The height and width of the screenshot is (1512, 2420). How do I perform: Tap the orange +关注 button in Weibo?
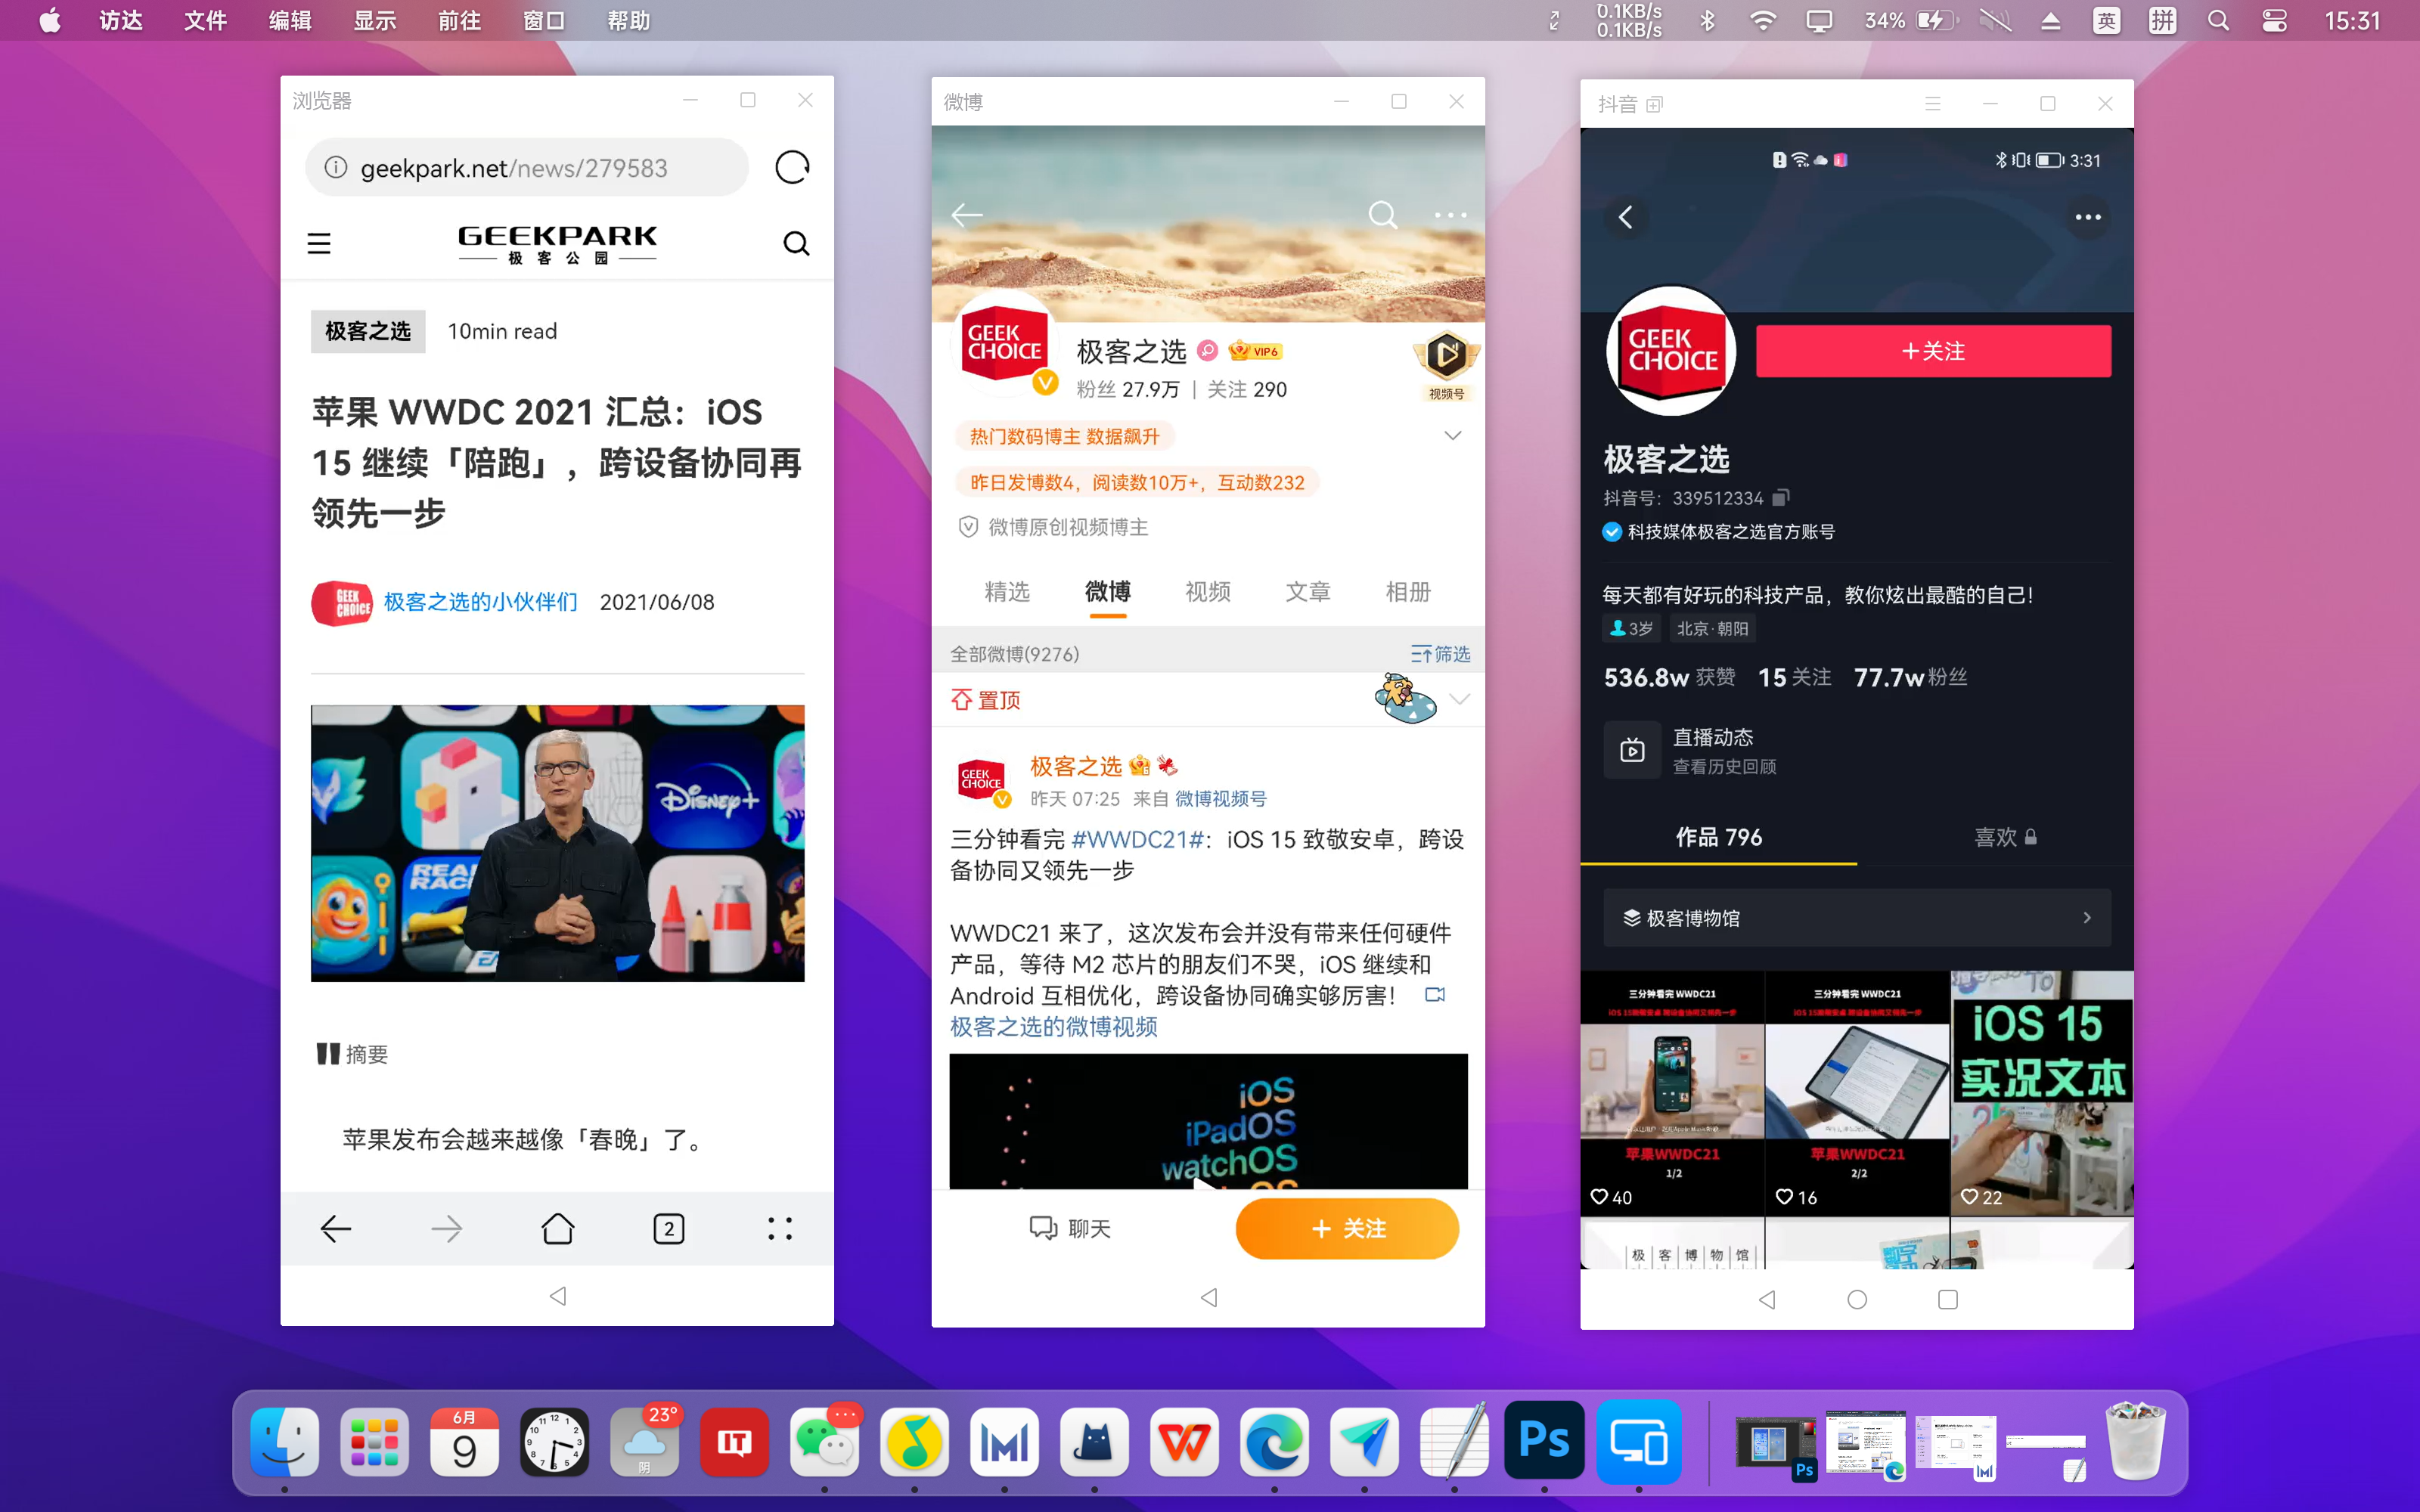1347,1228
